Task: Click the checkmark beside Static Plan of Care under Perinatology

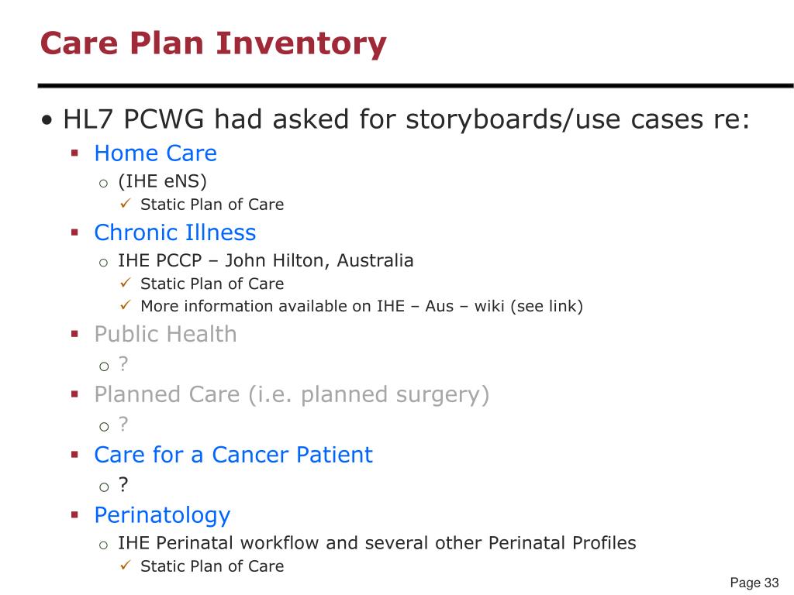Action: tap(126, 565)
